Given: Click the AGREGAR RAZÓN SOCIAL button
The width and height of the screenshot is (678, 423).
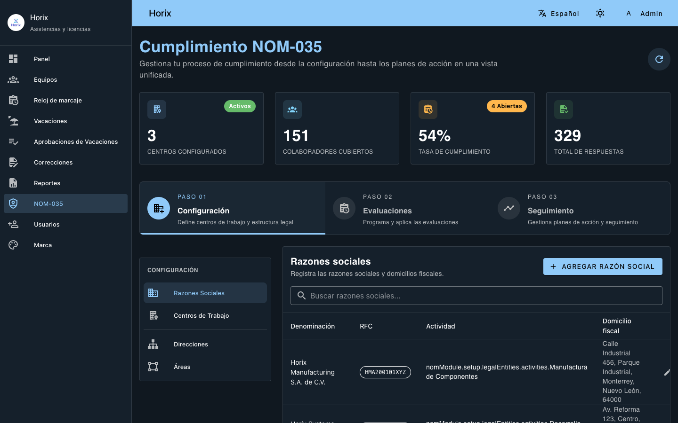Looking at the screenshot, I should pos(603,266).
